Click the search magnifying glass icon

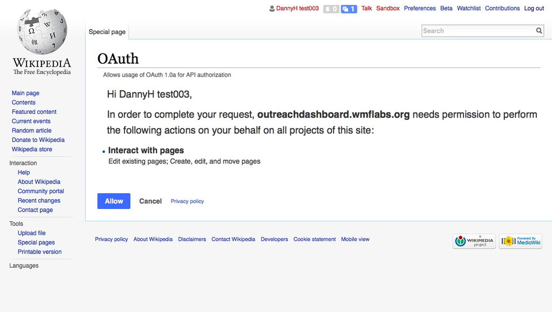point(539,31)
